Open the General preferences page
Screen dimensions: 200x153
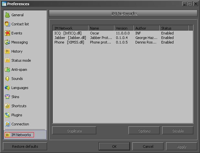pyautogui.click(x=25, y=15)
